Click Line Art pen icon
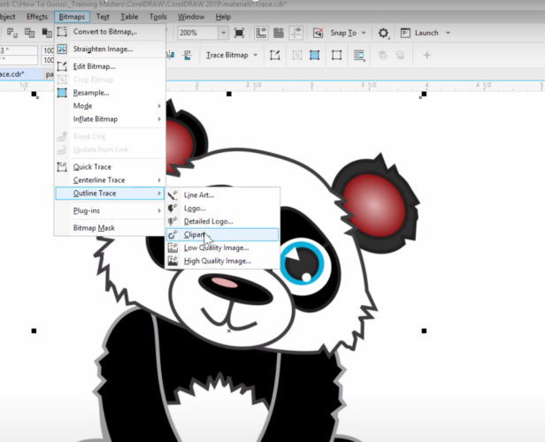This screenshot has height=442, width=545. 173,195
